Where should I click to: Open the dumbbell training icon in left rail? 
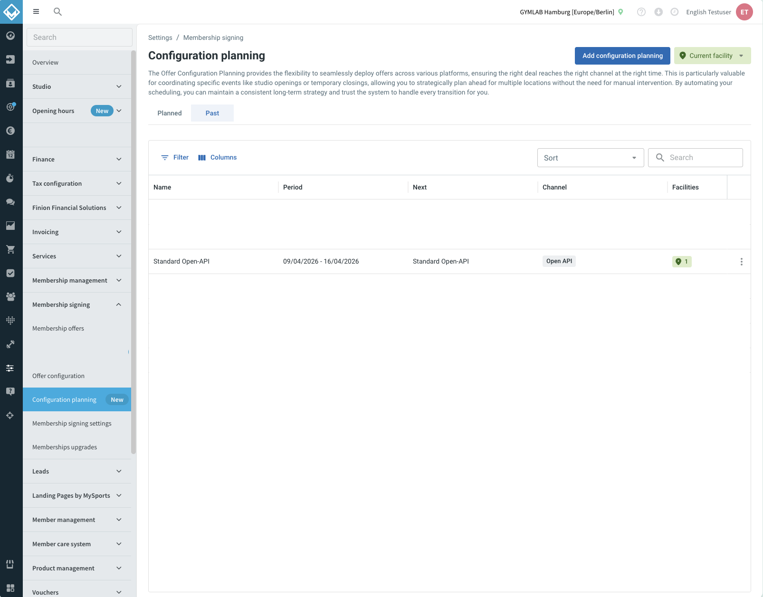click(x=10, y=344)
